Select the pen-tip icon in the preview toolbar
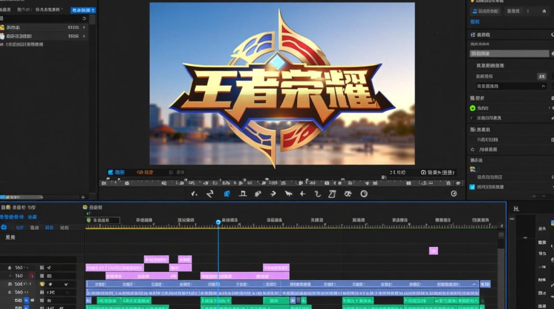This screenshot has width=554, height=309. tap(258, 194)
